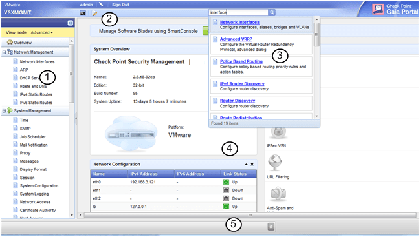Click the System Management group icon
The width and height of the screenshot is (420, 237).
click(x=10, y=110)
